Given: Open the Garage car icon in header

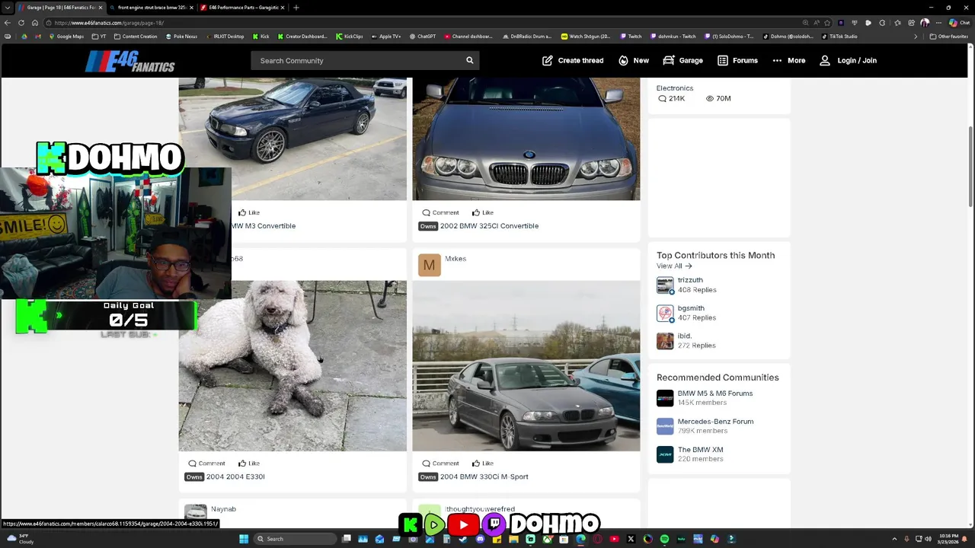Looking at the screenshot, I should tap(669, 60).
